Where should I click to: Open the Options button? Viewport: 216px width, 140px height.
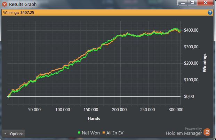pos(13,133)
